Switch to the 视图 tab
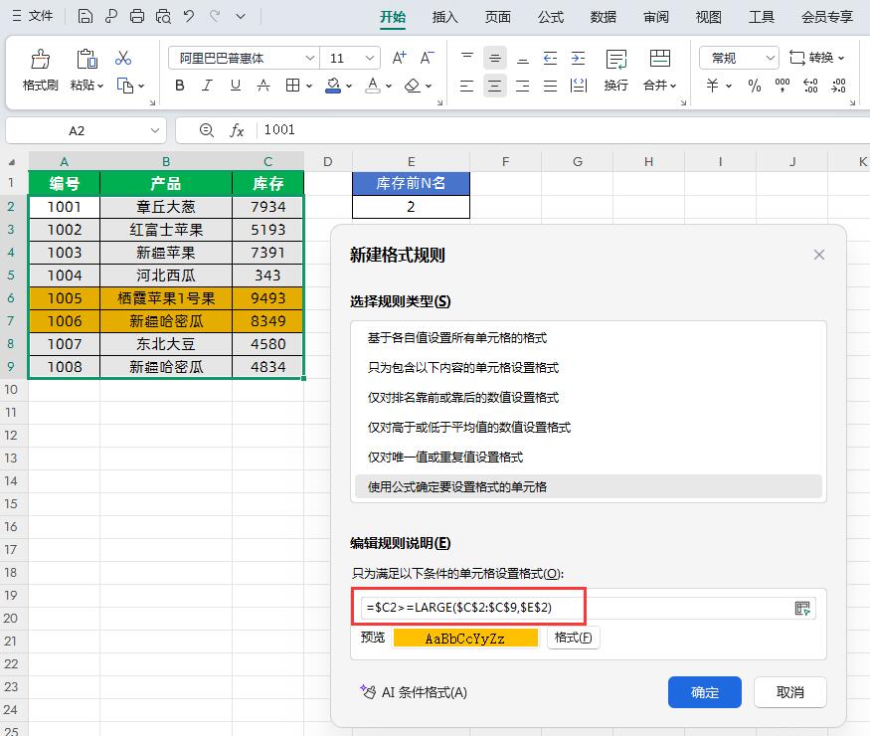The image size is (870, 736). pos(709,17)
